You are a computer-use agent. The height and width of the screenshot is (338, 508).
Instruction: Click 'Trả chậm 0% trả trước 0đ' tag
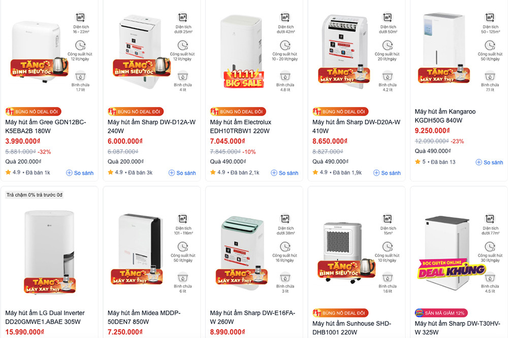tap(34, 195)
